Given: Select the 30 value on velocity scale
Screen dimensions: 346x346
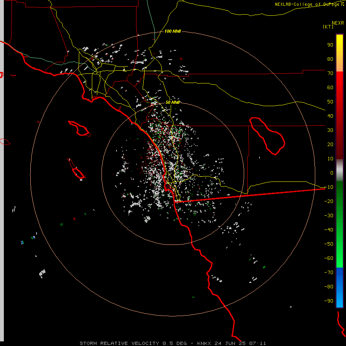Looking at the screenshot, I should (330, 130).
